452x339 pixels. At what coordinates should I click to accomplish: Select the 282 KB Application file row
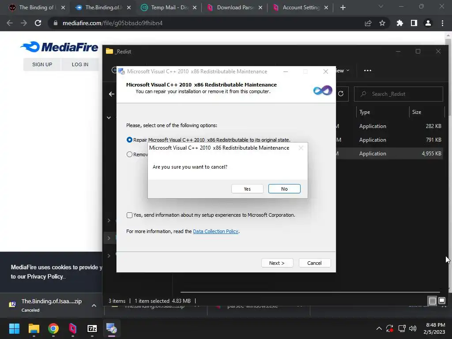tap(389, 126)
